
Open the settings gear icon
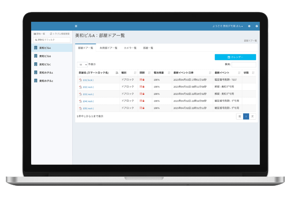(249, 26)
